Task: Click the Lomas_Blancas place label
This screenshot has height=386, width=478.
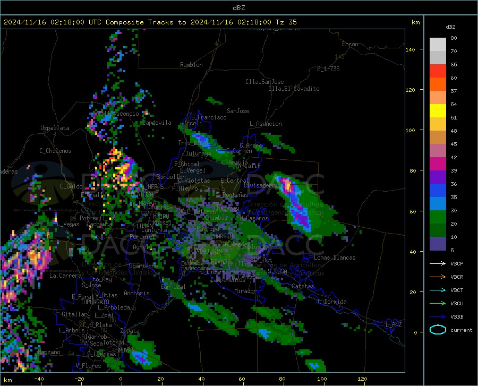Action: coord(335,258)
